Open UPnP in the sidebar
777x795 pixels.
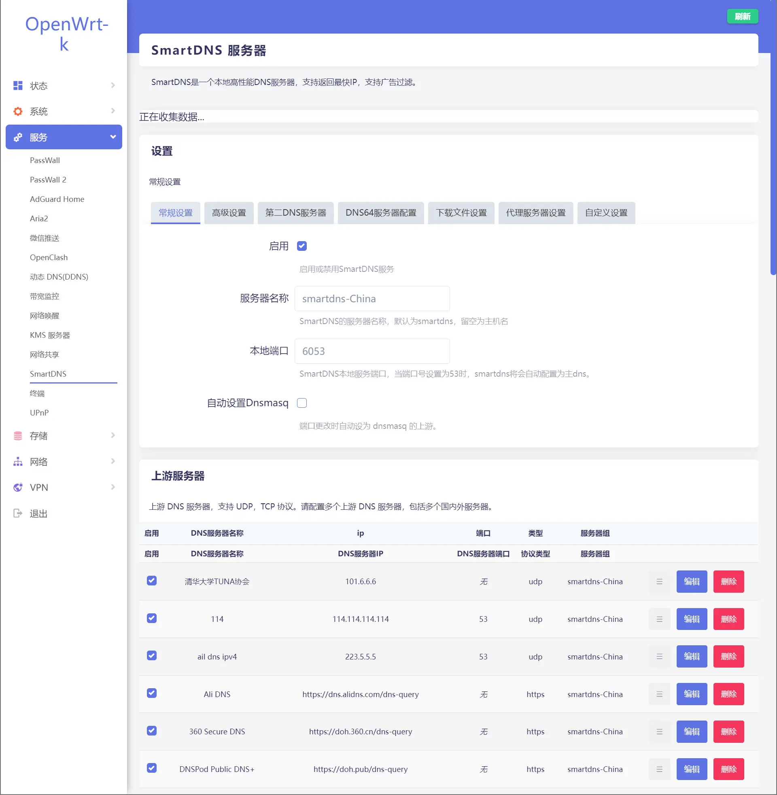[39, 413]
